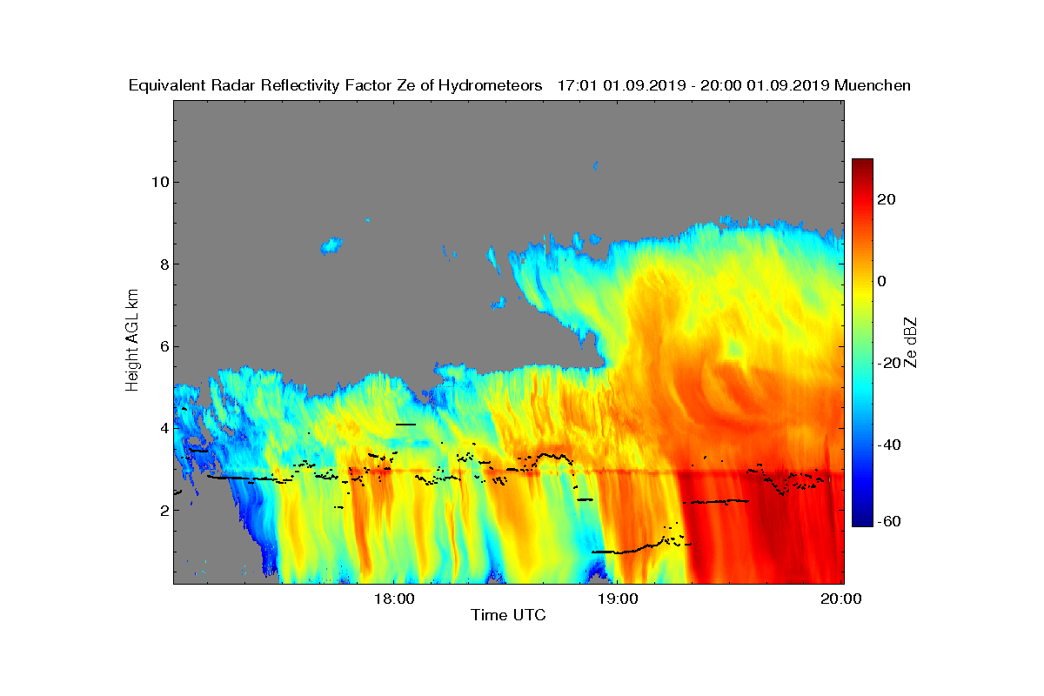This screenshot has height=696, width=1044.
Task: Click the dark red top of the colorbar
Action: pyautogui.click(x=862, y=165)
